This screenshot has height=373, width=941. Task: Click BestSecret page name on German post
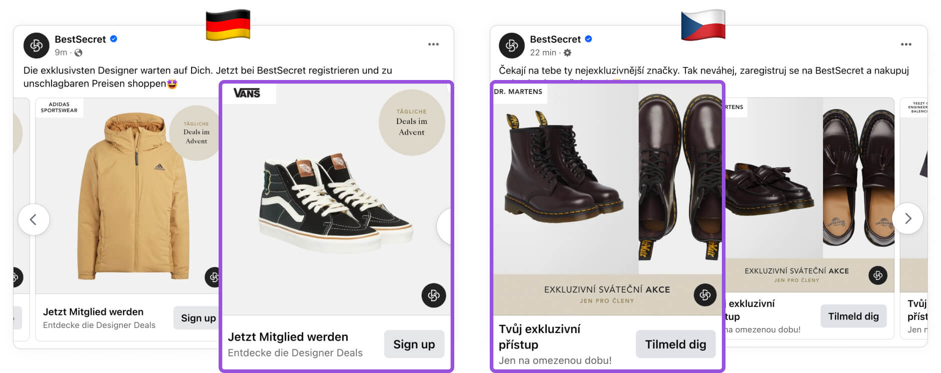pos(80,39)
